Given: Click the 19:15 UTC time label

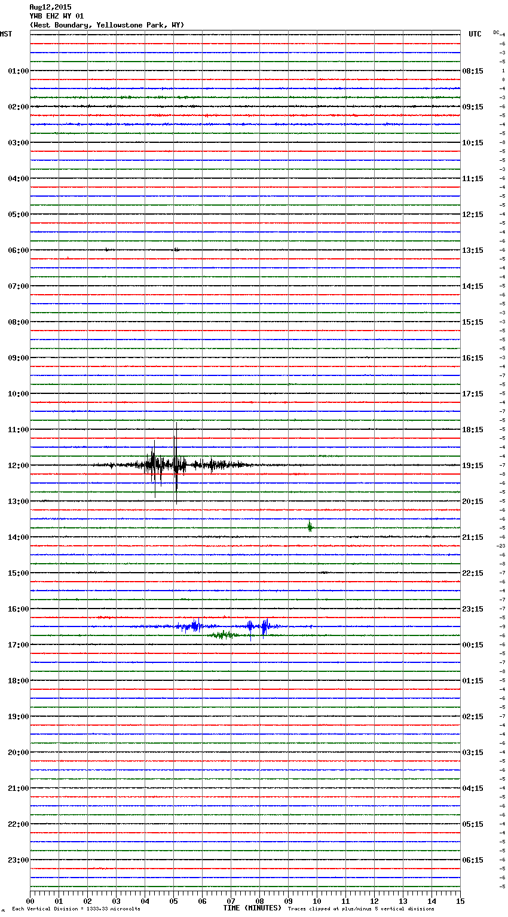Looking at the screenshot, I should pos(473,466).
